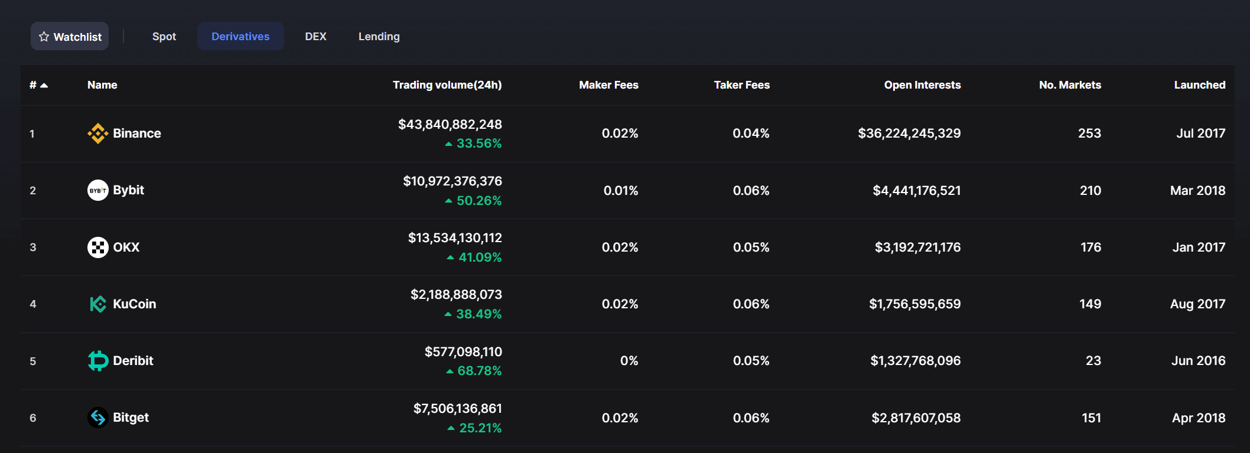Click KuCoin volume $2,188,888,073

[456, 295]
